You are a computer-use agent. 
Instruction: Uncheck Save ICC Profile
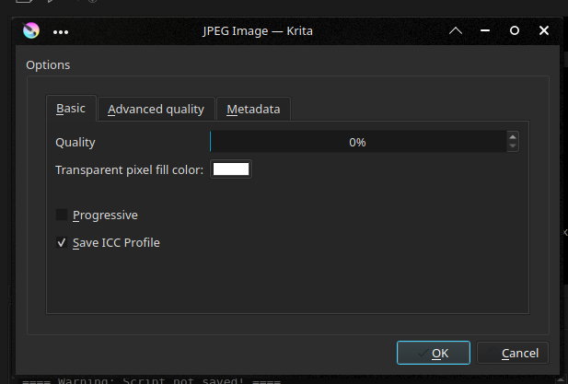62,243
